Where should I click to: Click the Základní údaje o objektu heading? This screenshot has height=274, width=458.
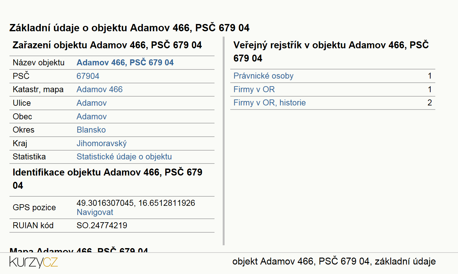pyautogui.click(x=129, y=28)
